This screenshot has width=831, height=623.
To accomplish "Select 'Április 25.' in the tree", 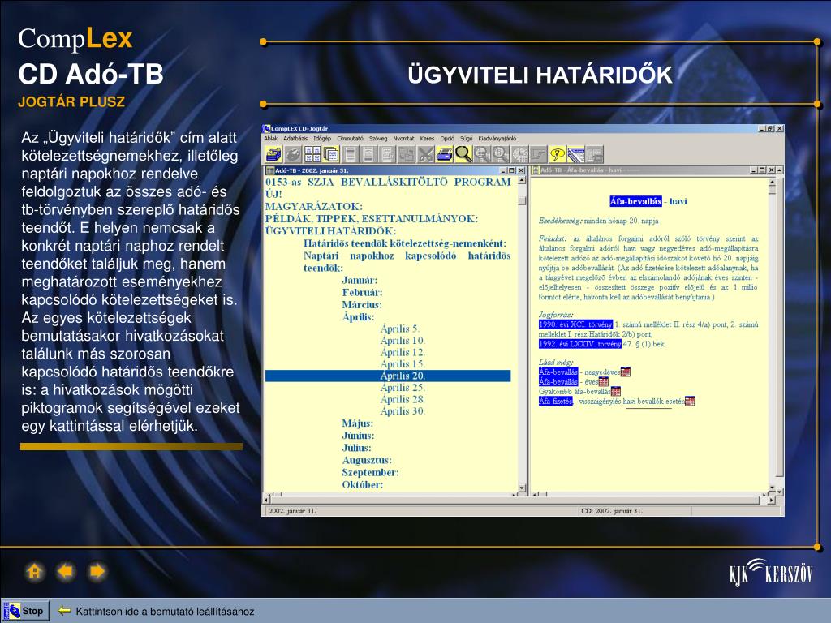I will click(x=403, y=387).
